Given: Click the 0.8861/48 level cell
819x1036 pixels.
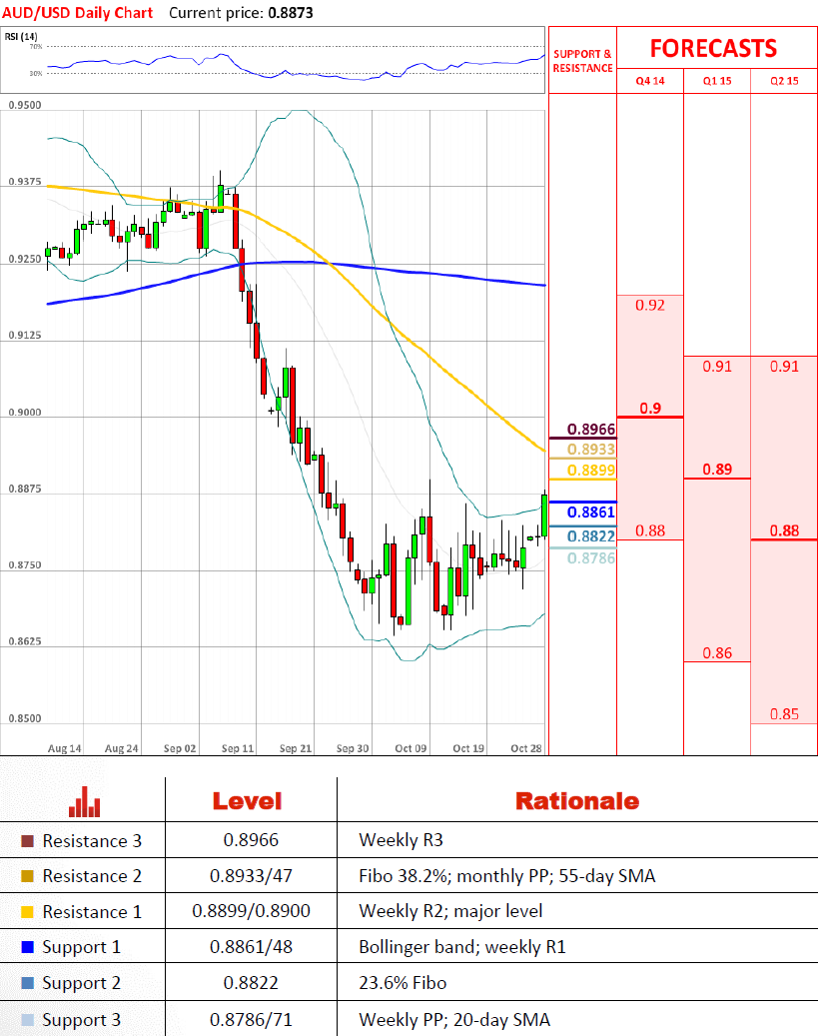Looking at the screenshot, I should (x=251, y=947).
